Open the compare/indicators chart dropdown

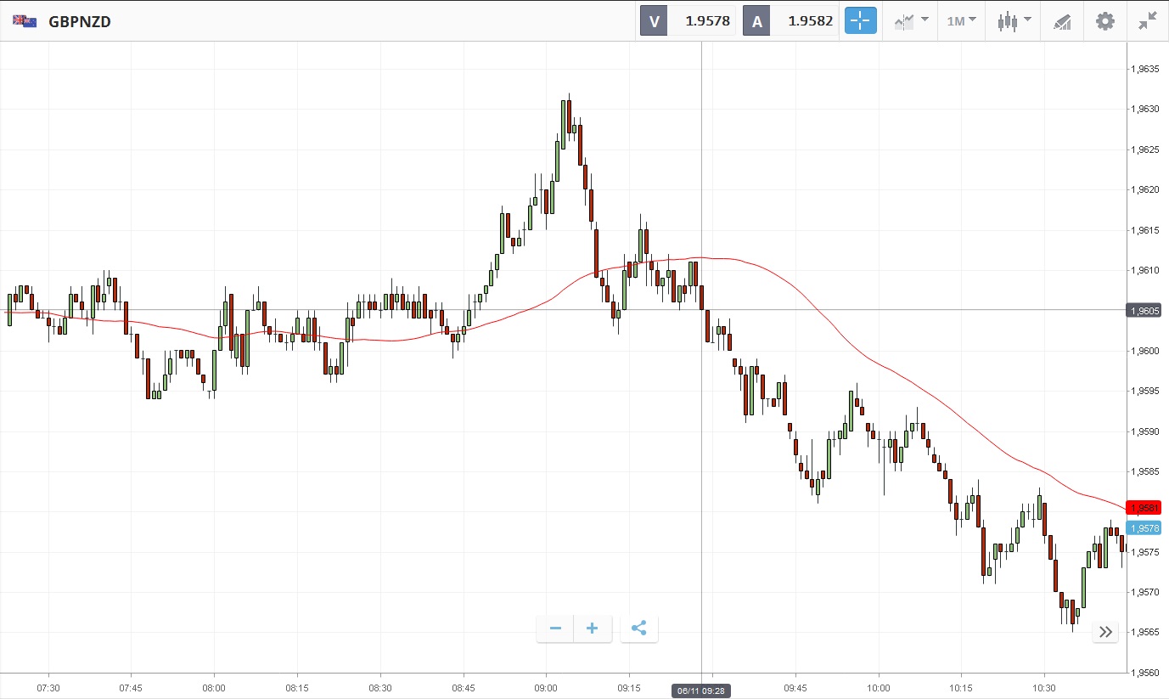(x=911, y=21)
